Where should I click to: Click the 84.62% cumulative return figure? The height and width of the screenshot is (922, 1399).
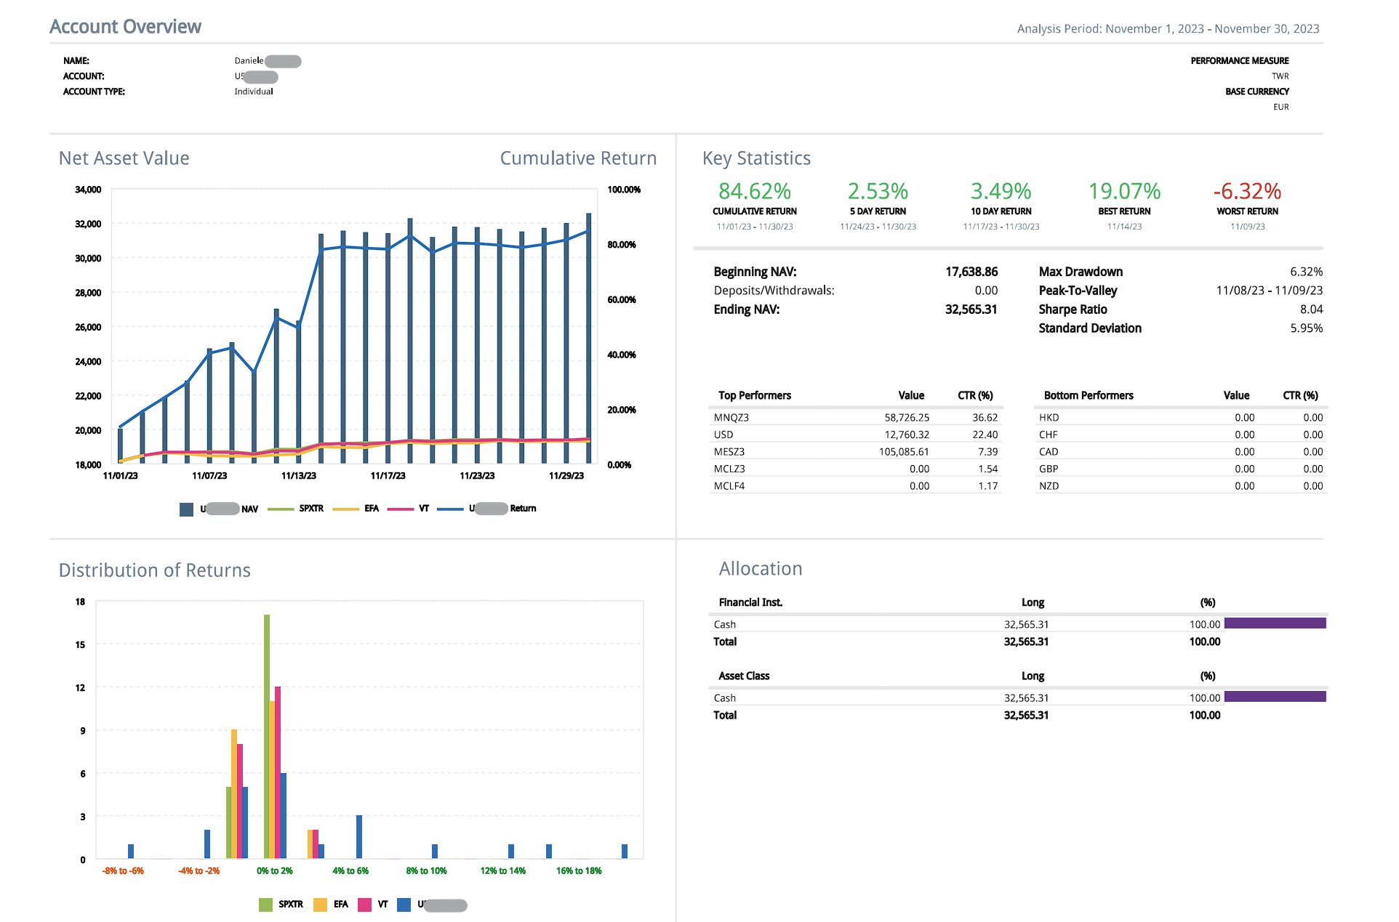[x=754, y=191]
